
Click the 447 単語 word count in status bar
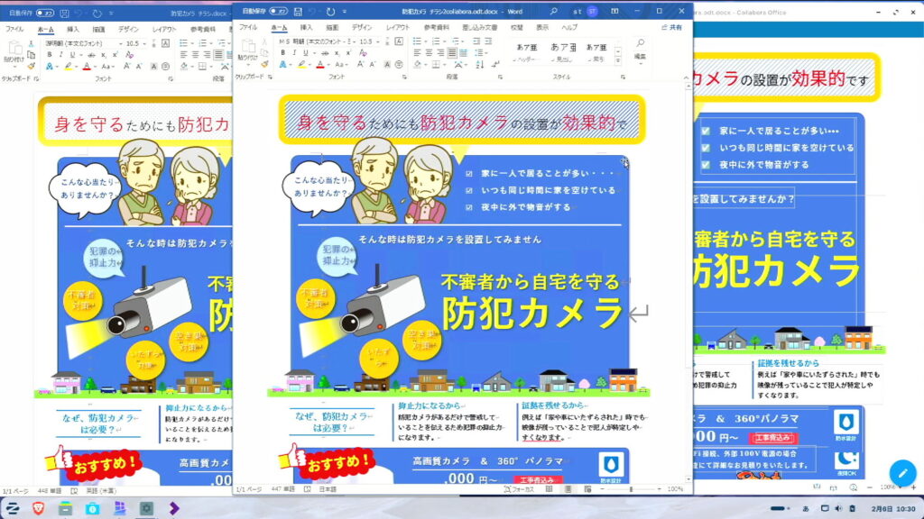coord(283,489)
